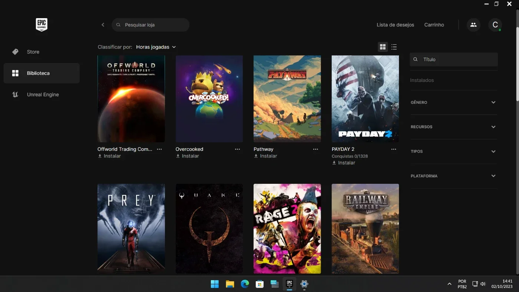The height and width of the screenshot is (292, 519).
Task: Click the library vertical scrollbar
Action: (517, 63)
